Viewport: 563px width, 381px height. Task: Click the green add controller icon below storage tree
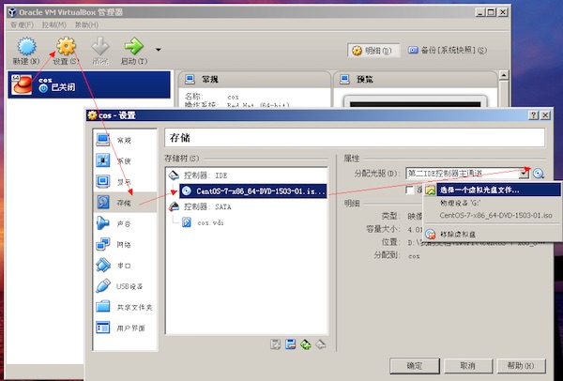306,344
